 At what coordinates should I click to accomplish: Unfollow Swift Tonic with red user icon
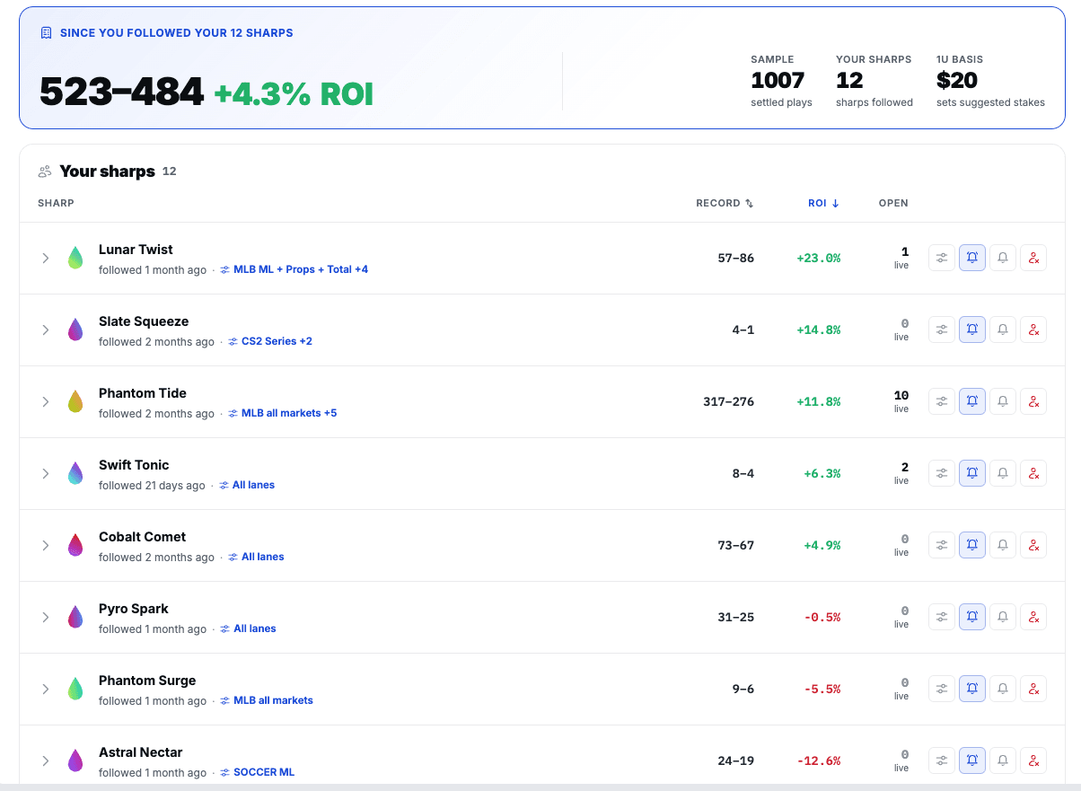pos(1033,473)
